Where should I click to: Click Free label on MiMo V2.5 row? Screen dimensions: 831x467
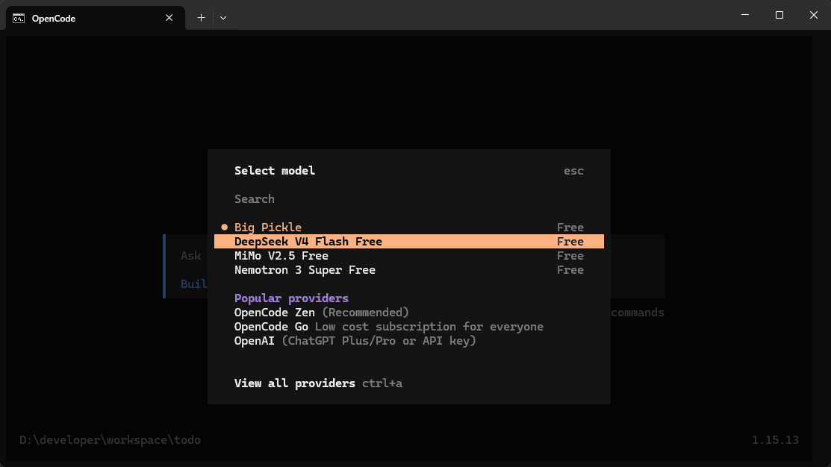click(570, 256)
